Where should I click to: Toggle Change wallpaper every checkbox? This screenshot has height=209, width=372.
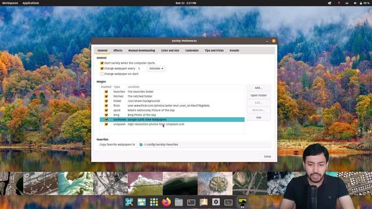coord(102,69)
